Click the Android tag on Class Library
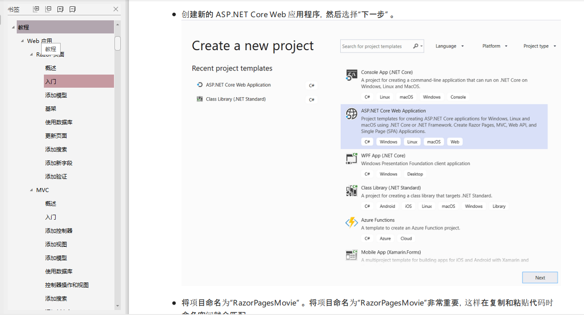Viewport: 584px width, 315px height. 387,206
